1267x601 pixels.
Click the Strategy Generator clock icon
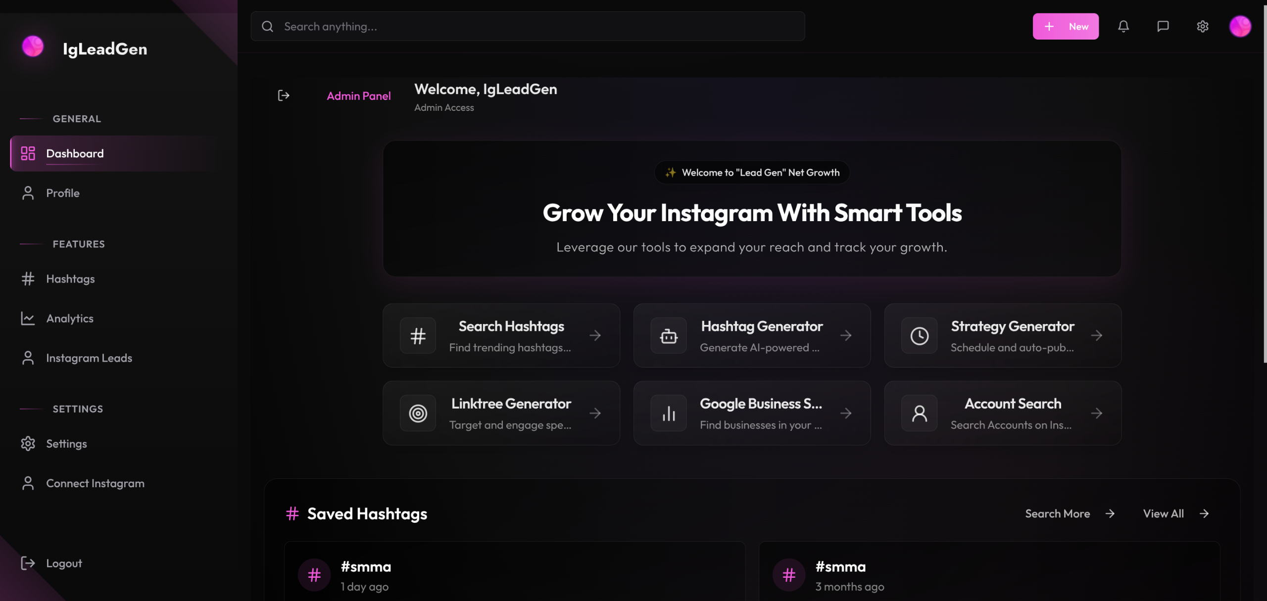[919, 336]
